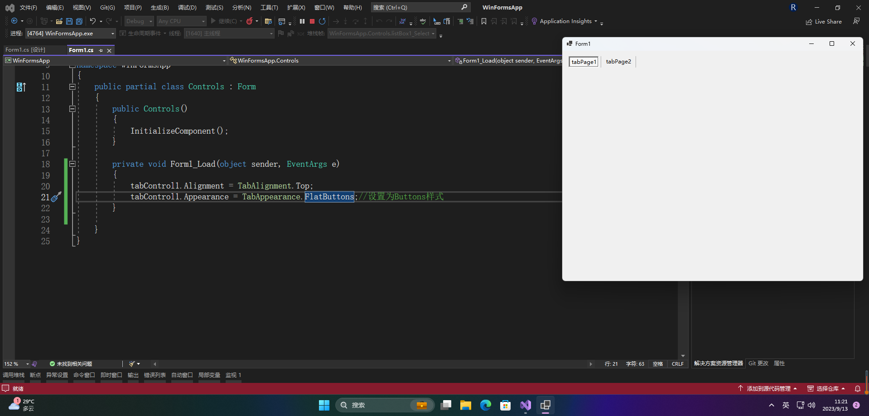869x416 pixels.
Task: Select tabPage1 in the Form1 window
Action: click(x=584, y=62)
